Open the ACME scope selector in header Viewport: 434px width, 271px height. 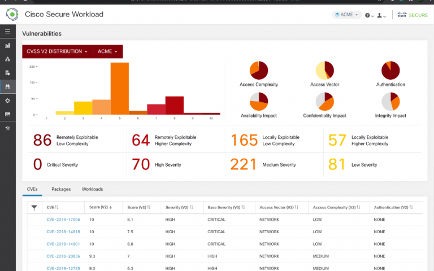(x=347, y=15)
